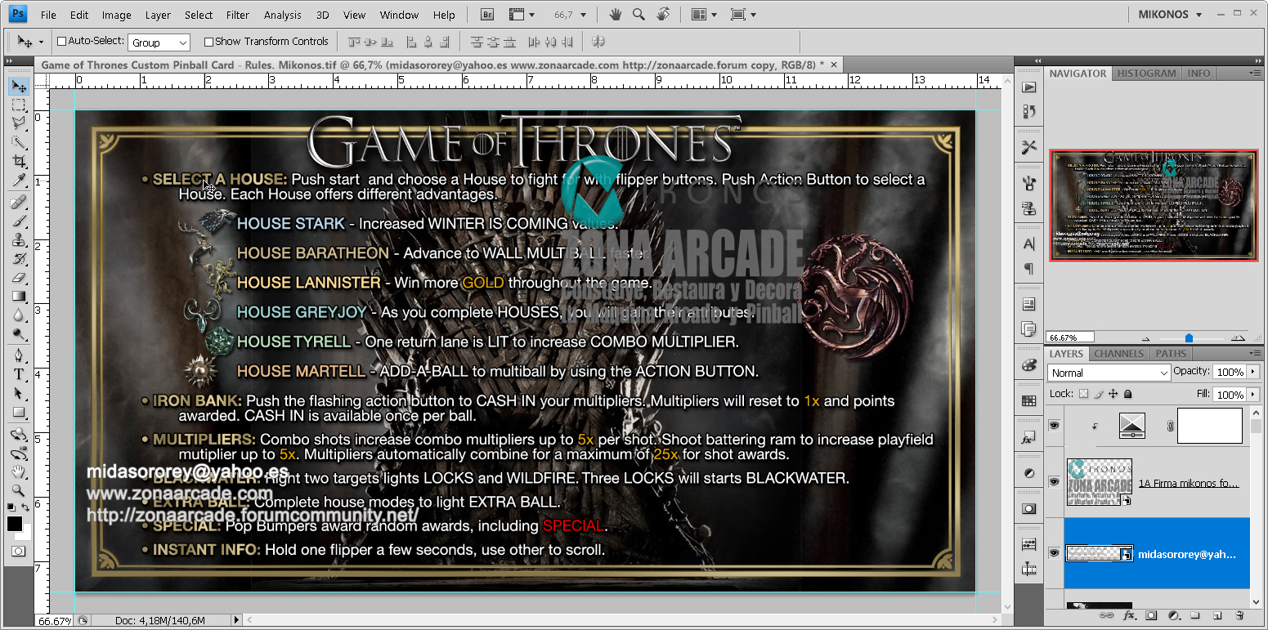
Task: Select the Zoom tool in toolbox
Action: pos(19,491)
